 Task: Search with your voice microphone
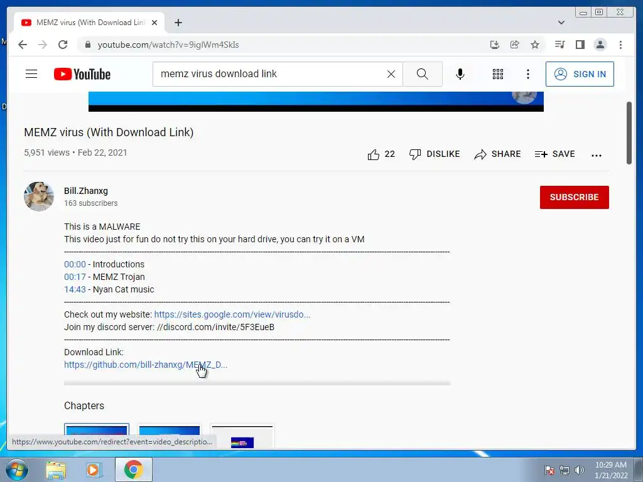coord(460,74)
